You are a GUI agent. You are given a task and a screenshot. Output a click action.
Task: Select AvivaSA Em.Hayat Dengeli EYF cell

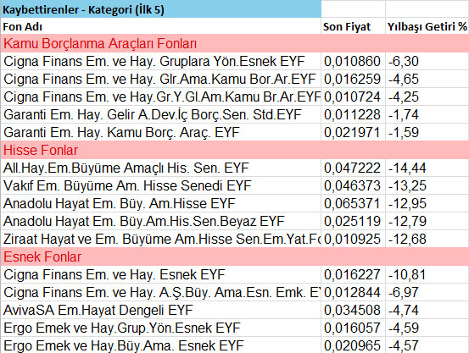pos(161,310)
